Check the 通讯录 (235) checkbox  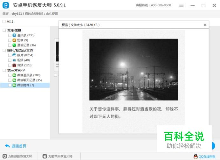10,35
